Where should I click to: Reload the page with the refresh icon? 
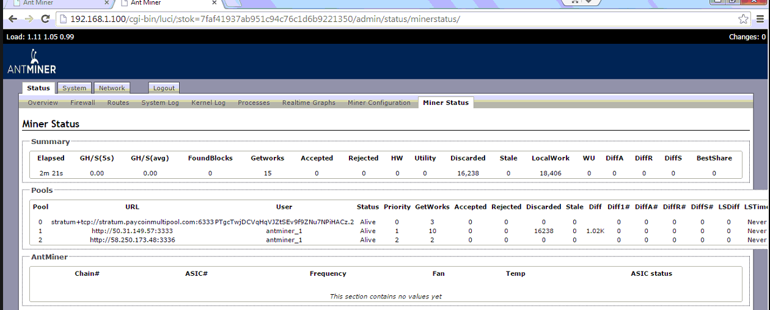click(45, 19)
